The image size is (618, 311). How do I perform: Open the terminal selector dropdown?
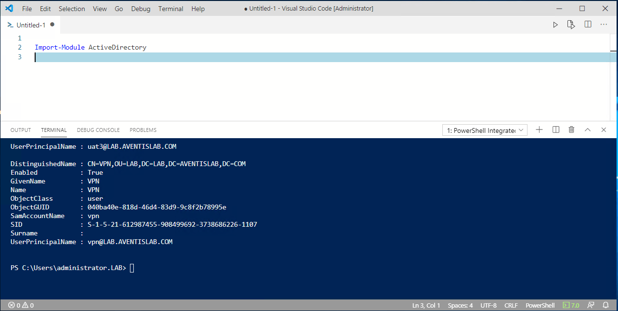484,130
